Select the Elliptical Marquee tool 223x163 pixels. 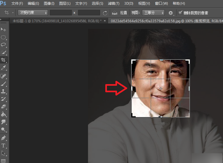click(x=3, y=37)
